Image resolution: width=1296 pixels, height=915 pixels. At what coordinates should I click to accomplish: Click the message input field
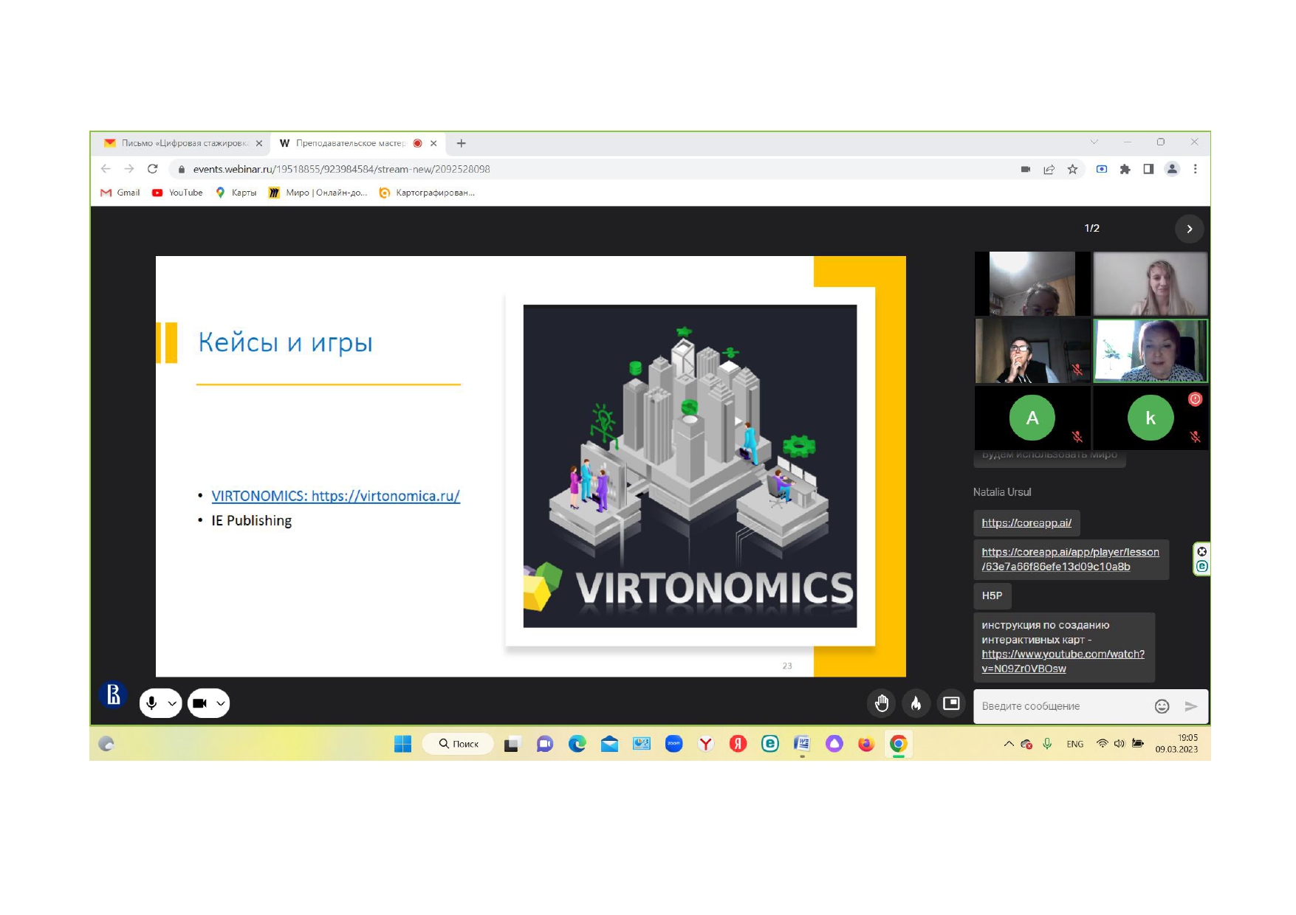[x=1060, y=706]
